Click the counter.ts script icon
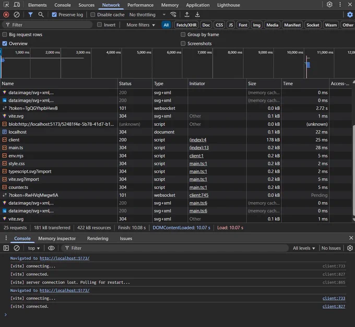The height and width of the screenshot is (327, 355). pos(4,188)
